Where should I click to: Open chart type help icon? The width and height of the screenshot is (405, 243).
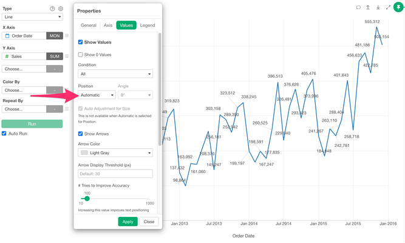52,9
